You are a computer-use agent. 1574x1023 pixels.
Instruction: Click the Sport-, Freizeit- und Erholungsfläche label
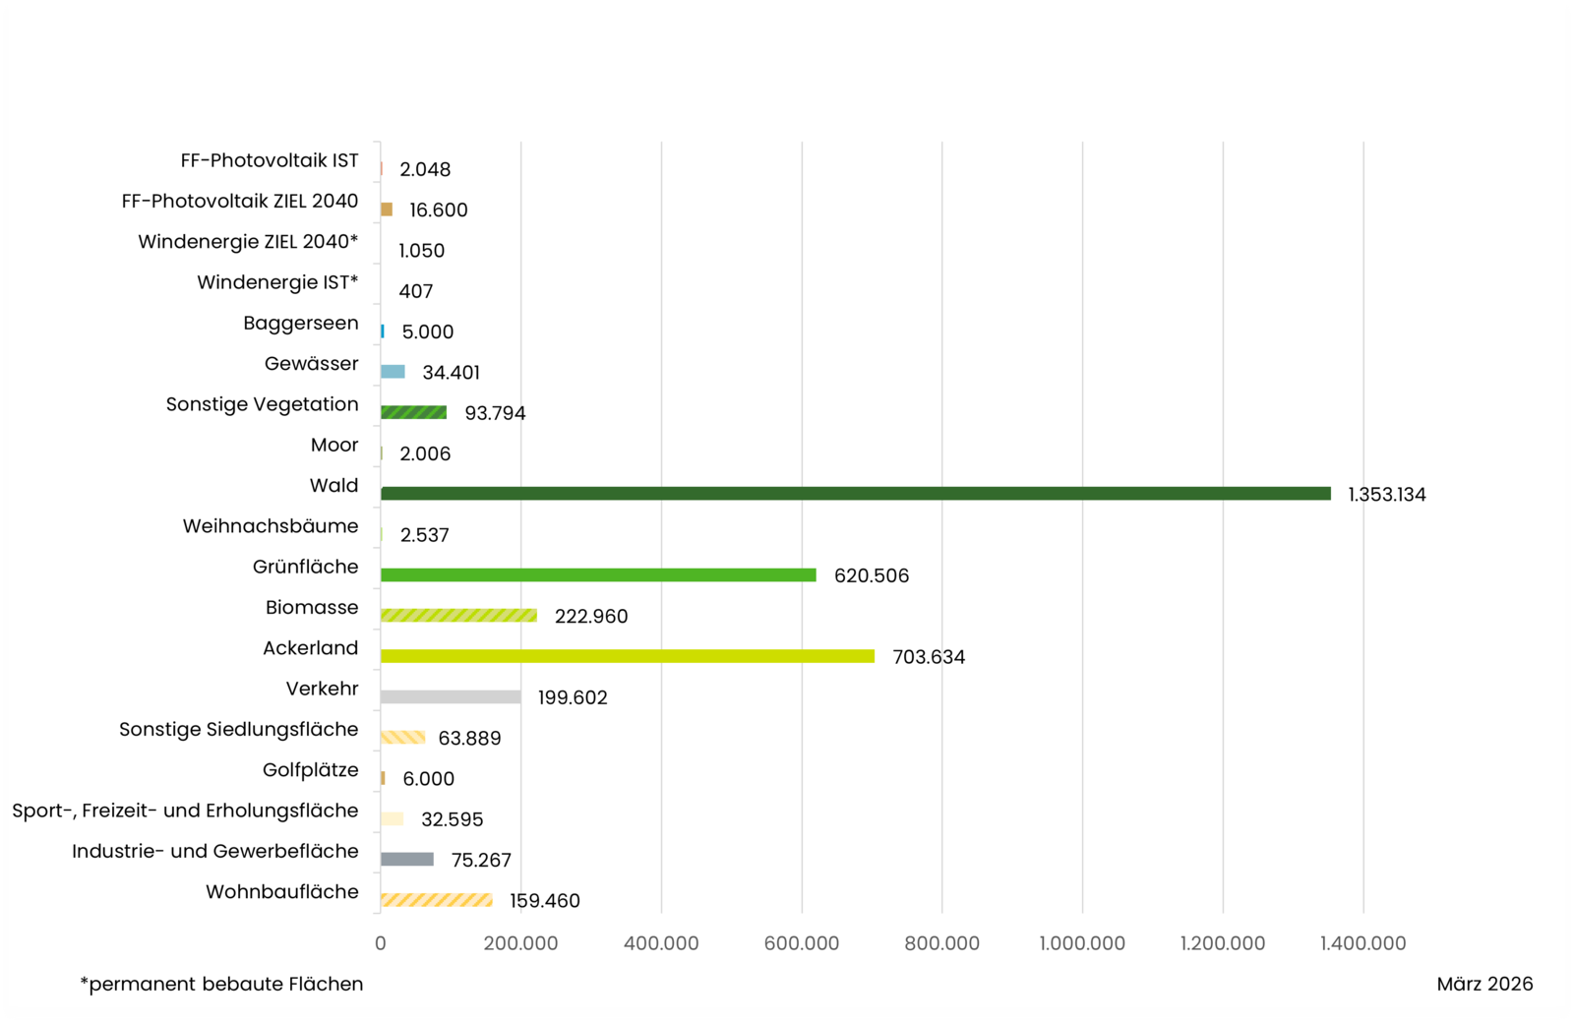pyautogui.click(x=185, y=811)
